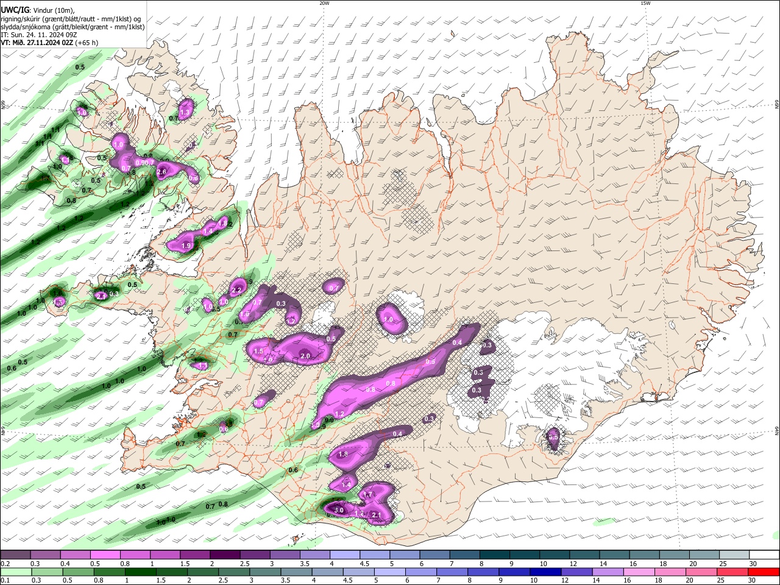Click the '2.2' snowfall value label
The height and width of the screenshot is (585, 780).
[237, 289]
